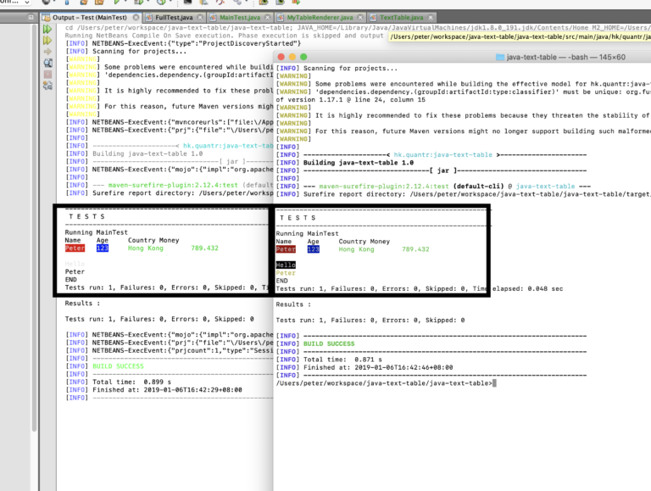
Task: Click the grayed-out arrow icon in Output sidebar
Action: coord(47,52)
